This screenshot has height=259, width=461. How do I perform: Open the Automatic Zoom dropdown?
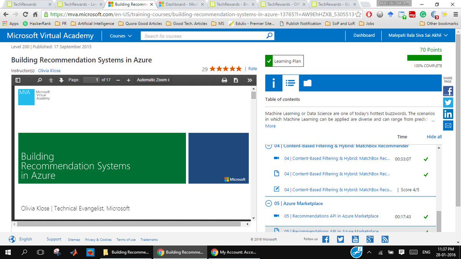[x=153, y=80]
